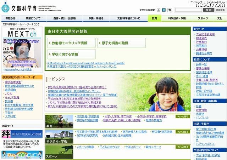Set font size to medium (中)
Image resolution: width=227 pixels, height=160 pixels.
coord(164,10)
